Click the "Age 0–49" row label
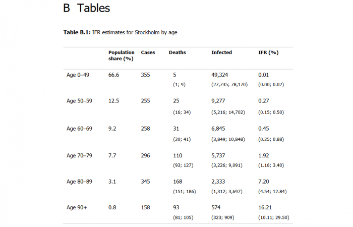The width and height of the screenshot is (353, 227). pyautogui.click(x=78, y=75)
